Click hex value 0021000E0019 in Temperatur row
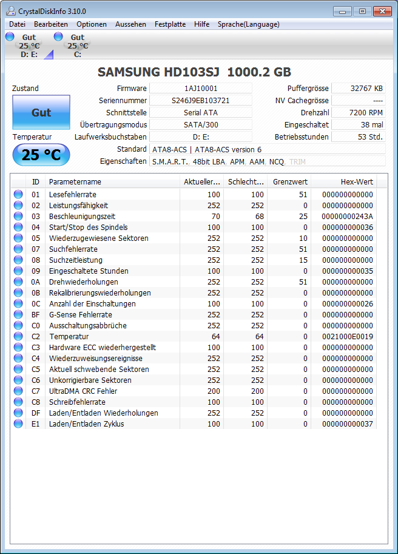This screenshot has height=554, width=398. point(348,336)
